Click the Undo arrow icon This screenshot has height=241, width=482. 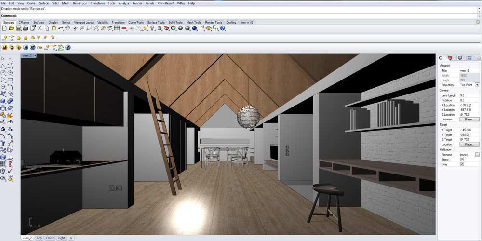click(61, 28)
